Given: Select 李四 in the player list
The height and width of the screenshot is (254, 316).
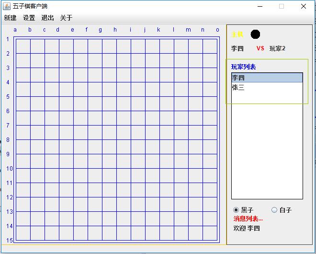Looking at the screenshot, I should point(267,78).
